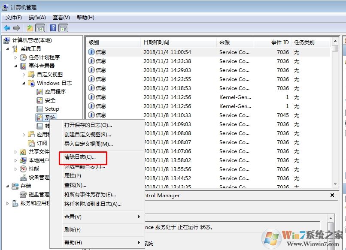346x250 pixels.
Task: Collapse the 存储 section
Action: pos(7,186)
